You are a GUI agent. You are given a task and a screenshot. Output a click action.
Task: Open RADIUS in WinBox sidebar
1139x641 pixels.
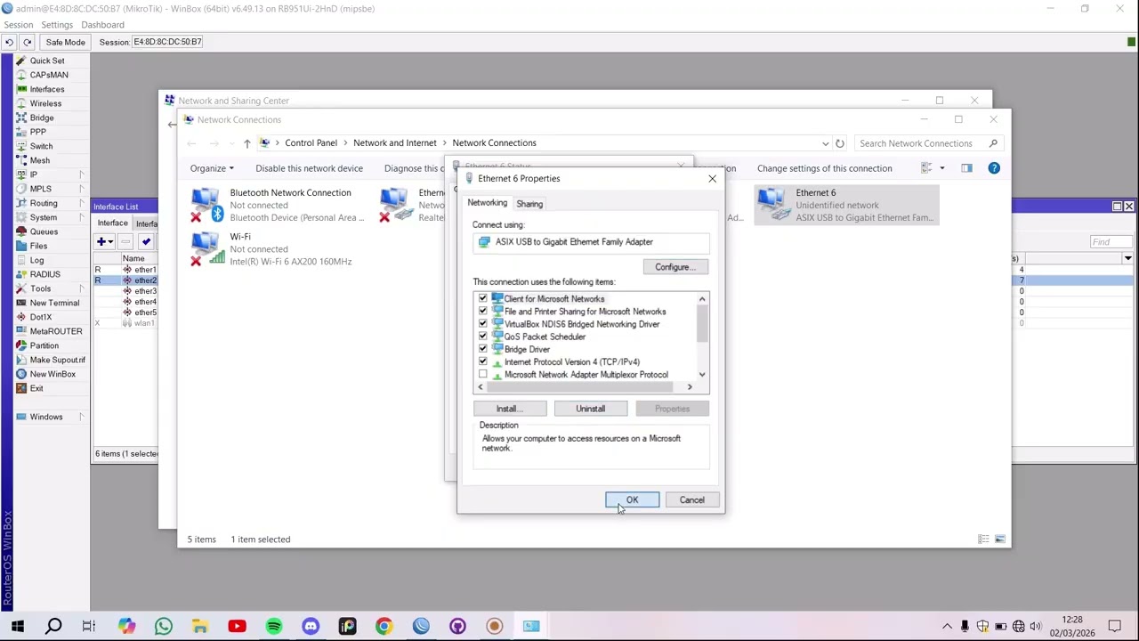pos(44,274)
